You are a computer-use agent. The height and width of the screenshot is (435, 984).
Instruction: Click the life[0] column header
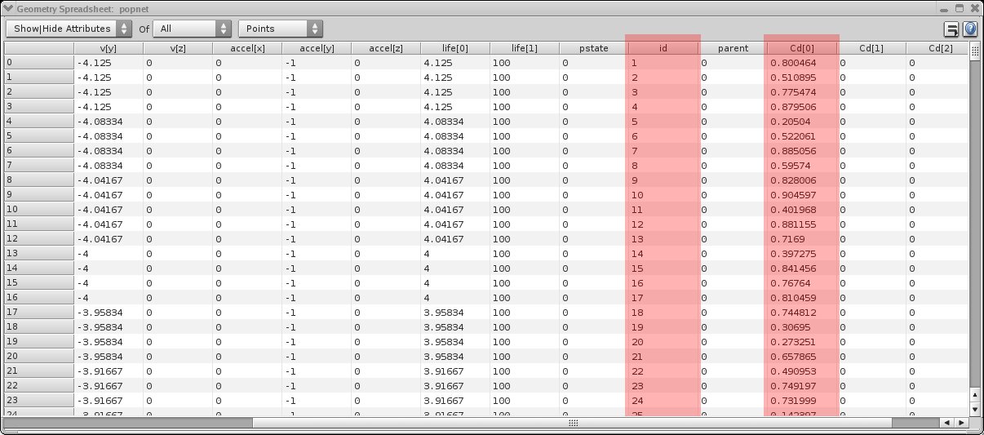(455, 48)
